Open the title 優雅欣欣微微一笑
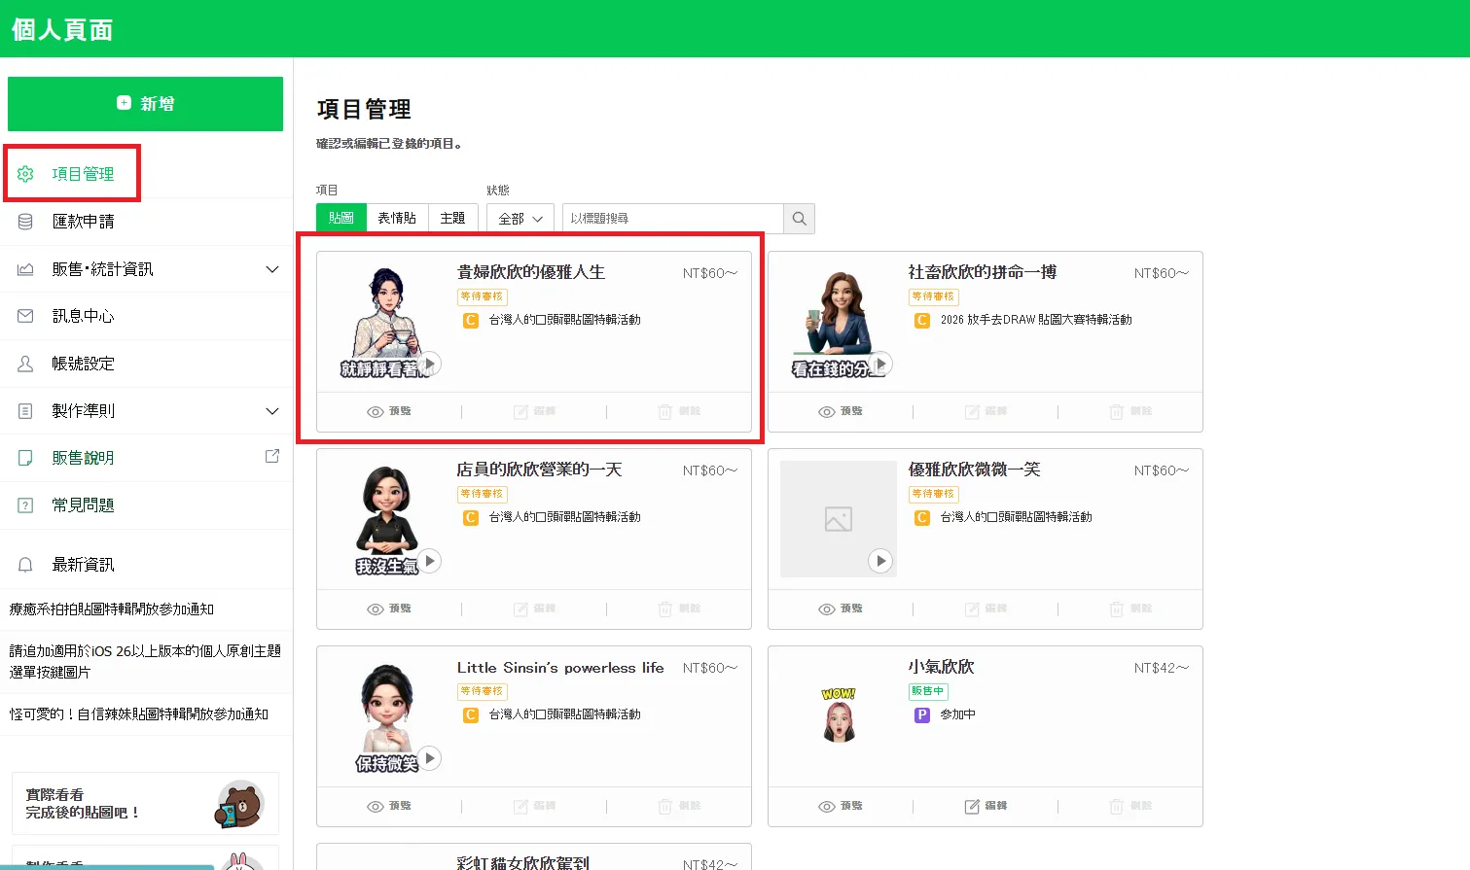 coord(975,470)
